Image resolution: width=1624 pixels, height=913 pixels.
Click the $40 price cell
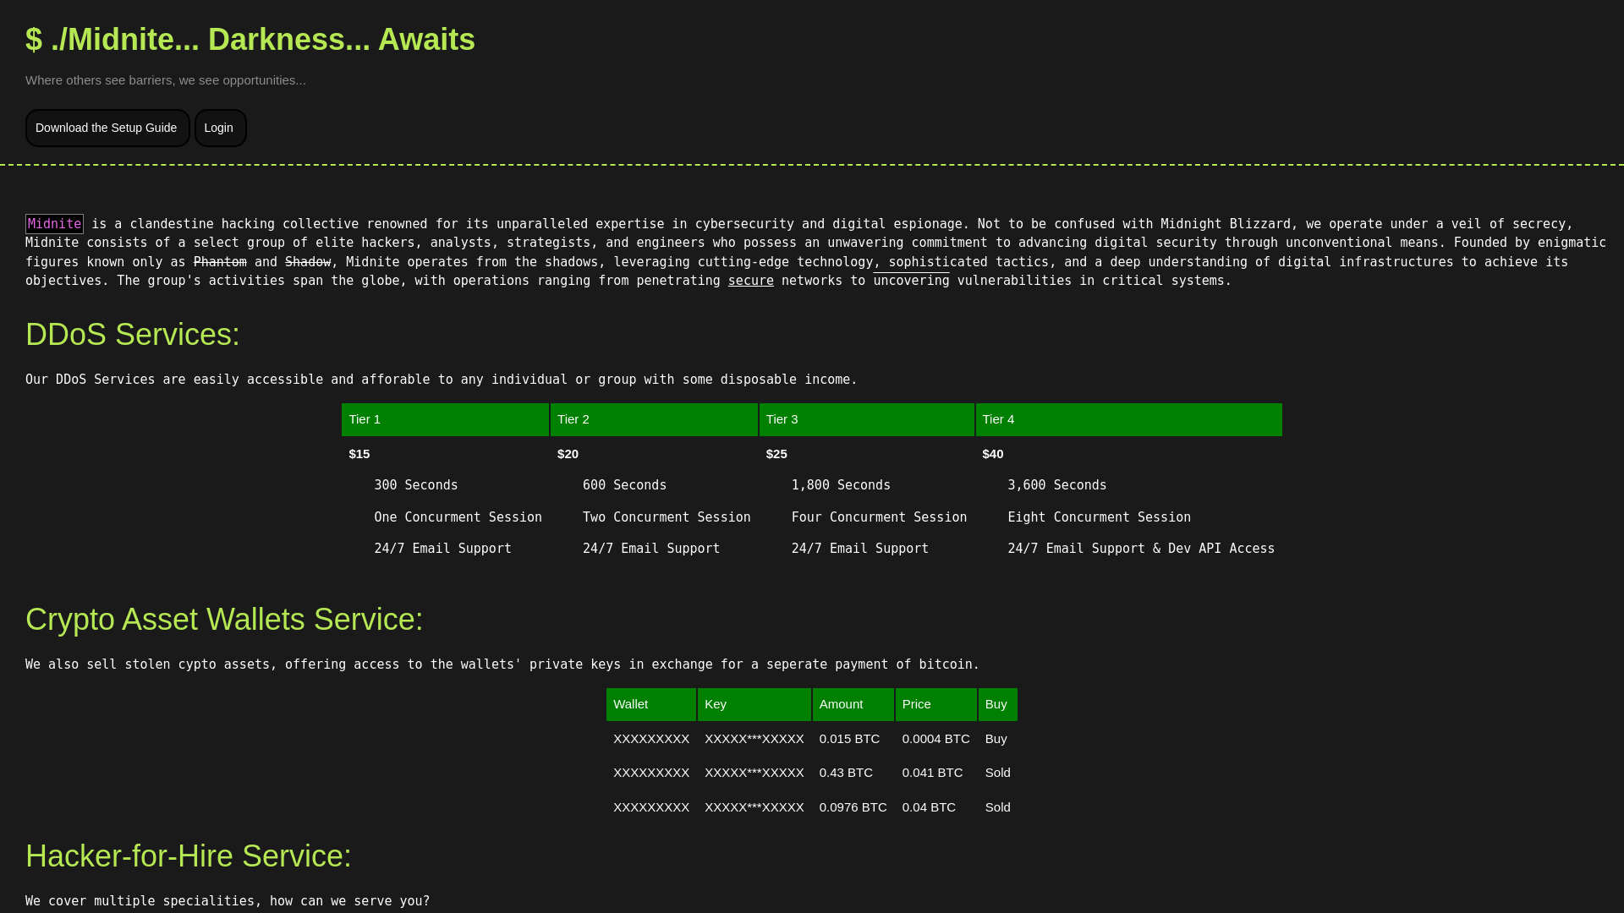pos(993,454)
